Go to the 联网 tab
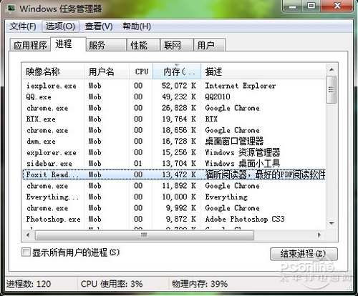Image resolution: width=358 pixels, height=296 pixels. [x=177, y=45]
